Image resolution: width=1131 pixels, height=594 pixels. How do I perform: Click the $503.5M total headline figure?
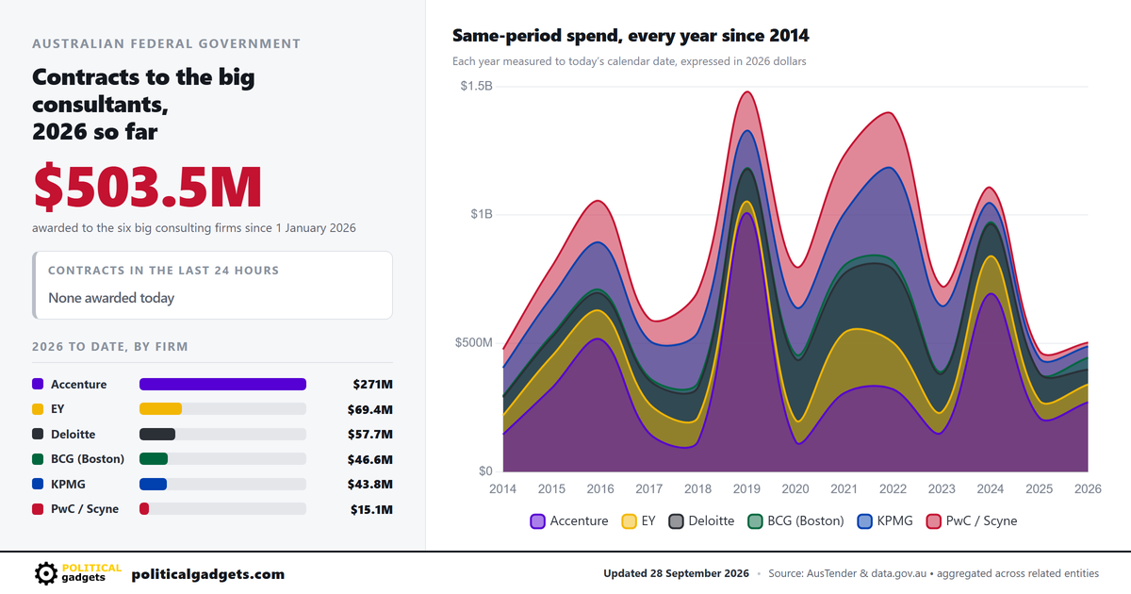tap(147, 187)
